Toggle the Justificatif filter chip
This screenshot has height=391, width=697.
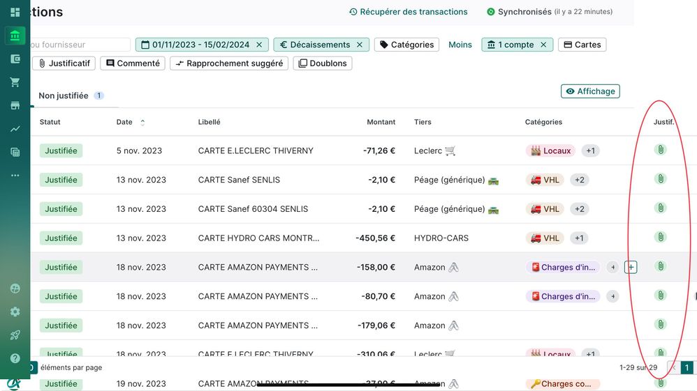[64, 63]
